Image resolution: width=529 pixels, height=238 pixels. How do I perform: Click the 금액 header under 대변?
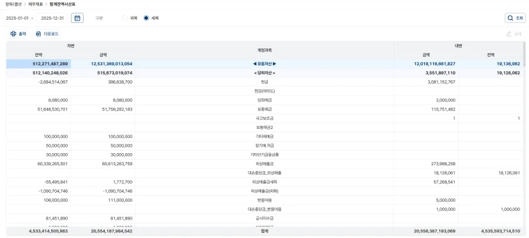pos(426,55)
